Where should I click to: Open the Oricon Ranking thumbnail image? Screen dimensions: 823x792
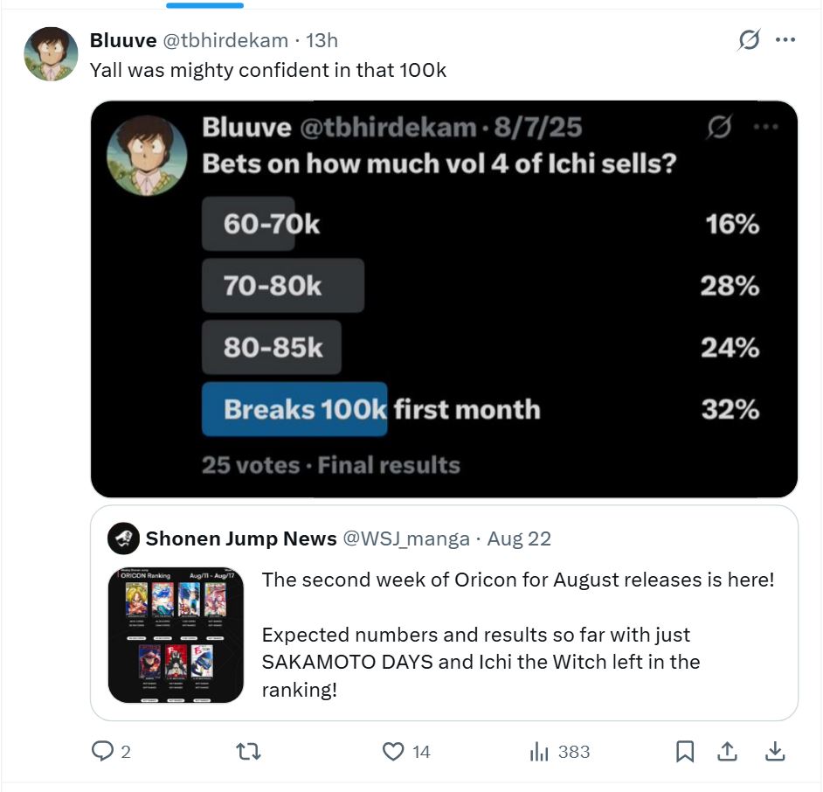click(176, 635)
